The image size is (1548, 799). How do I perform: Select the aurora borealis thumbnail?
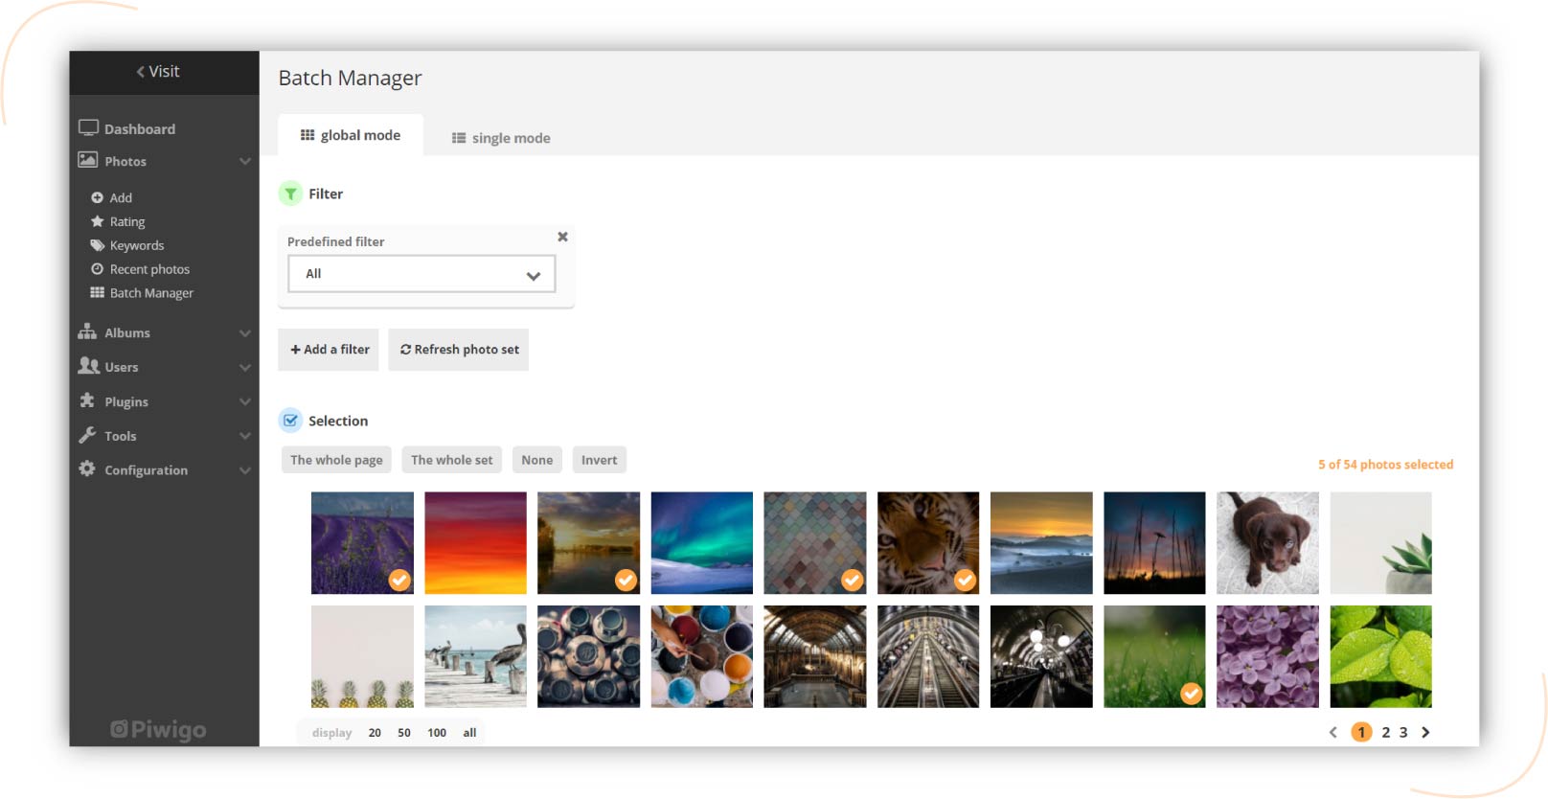(x=701, y=543)
